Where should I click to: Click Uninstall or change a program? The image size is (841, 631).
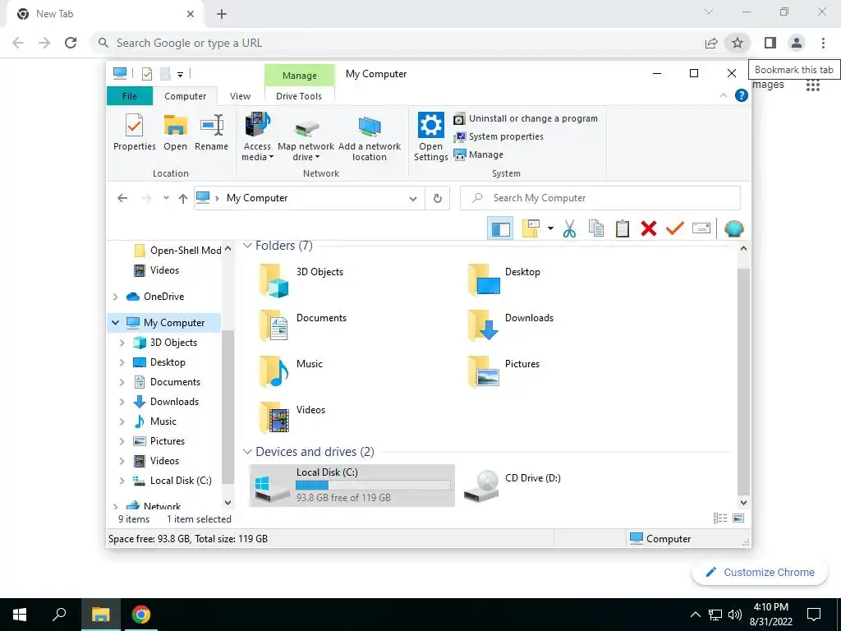click(x=526, y=118)
